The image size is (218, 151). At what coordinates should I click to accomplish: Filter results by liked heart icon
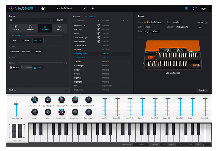click(124, 21)
